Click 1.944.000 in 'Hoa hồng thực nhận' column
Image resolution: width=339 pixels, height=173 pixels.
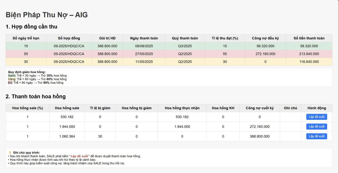182,127
